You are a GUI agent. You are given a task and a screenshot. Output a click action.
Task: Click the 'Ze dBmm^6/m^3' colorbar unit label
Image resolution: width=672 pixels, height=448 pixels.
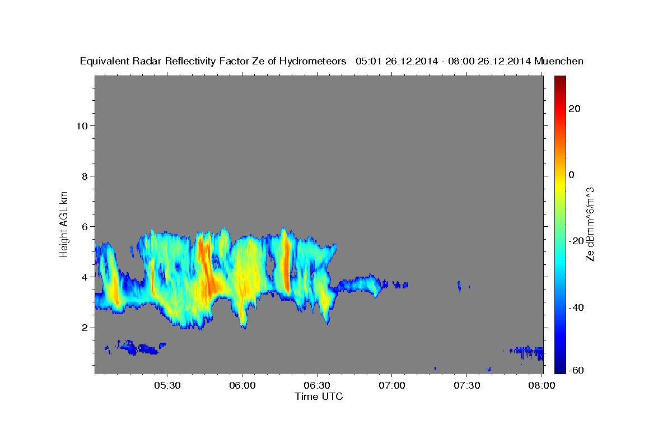point(590,224)
